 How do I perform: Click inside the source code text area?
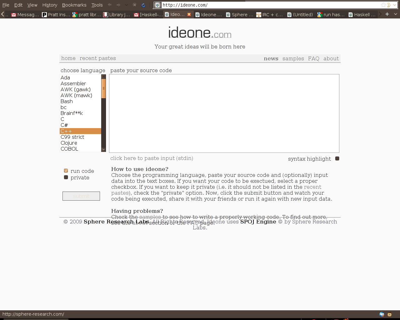[224, 113]
